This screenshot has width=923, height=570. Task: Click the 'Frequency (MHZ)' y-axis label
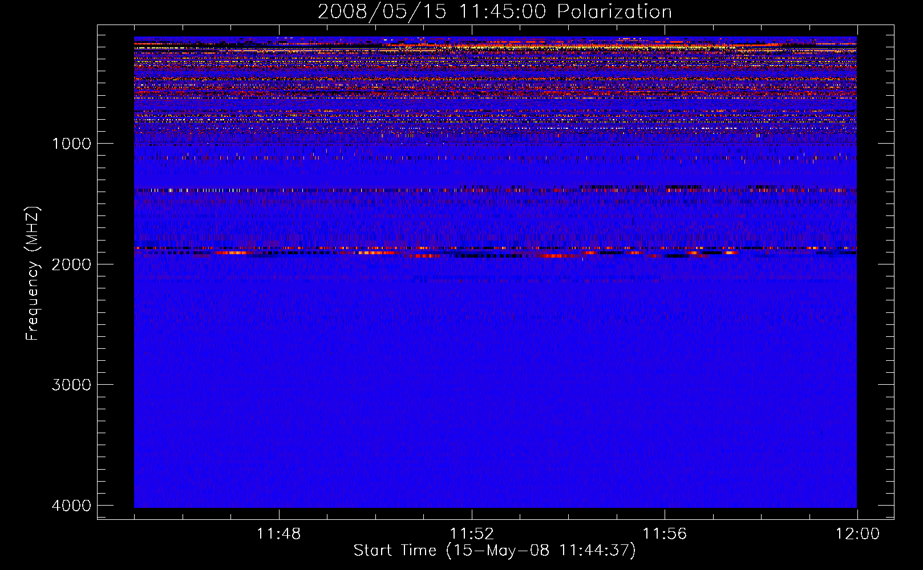tap(33, 274)
